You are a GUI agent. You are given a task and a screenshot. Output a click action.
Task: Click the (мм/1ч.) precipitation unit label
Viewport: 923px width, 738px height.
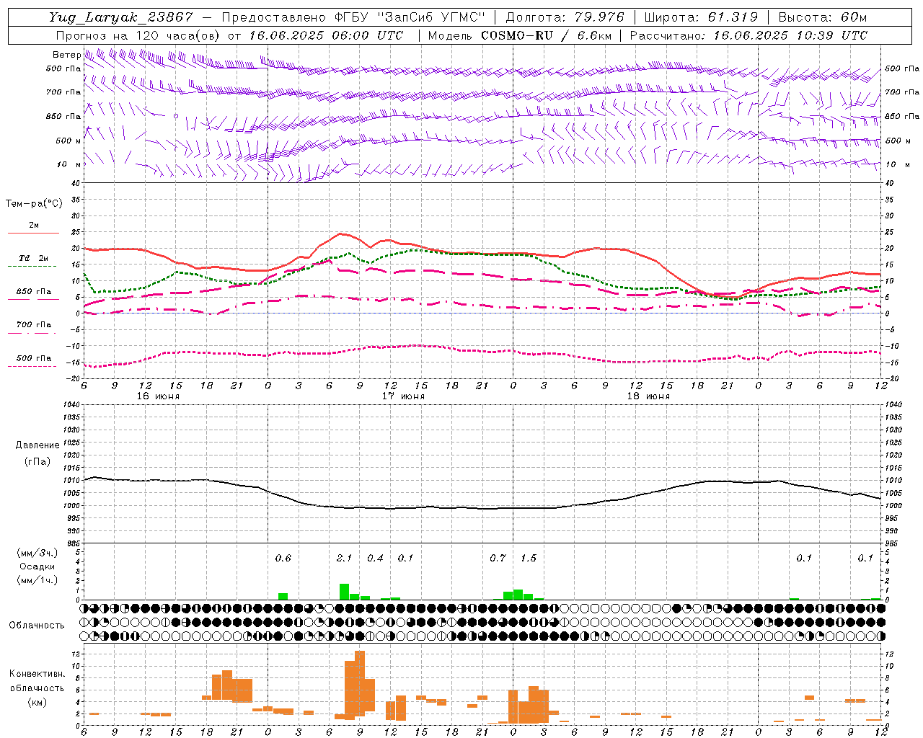tap(37, 580)
